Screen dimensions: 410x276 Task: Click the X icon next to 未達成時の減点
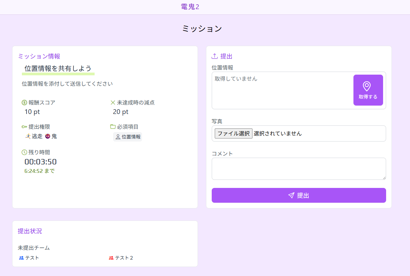(113, 103)
